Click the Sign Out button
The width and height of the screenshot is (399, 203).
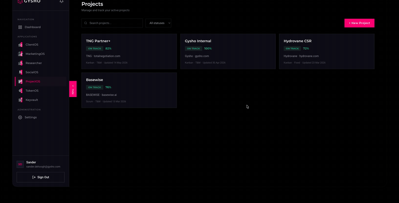click(x=40, y=177)
